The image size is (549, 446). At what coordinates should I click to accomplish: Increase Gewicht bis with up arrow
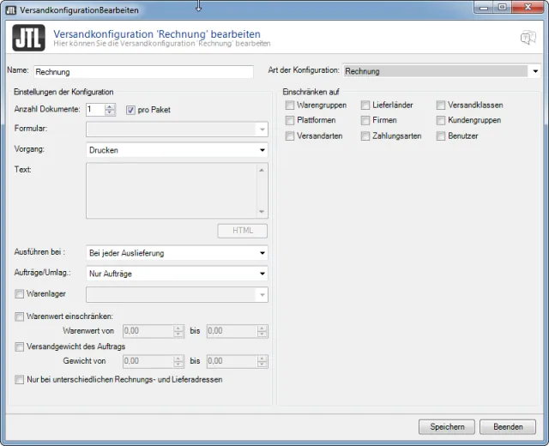(262, 359)
